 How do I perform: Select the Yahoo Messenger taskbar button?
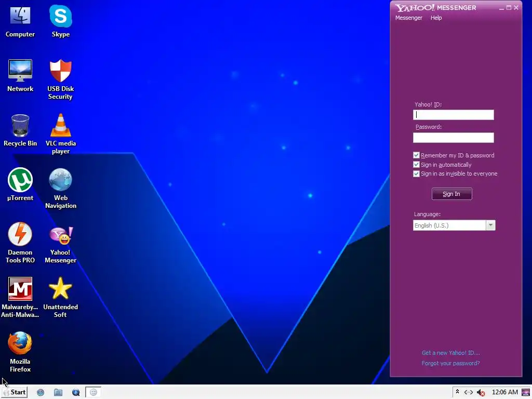click(94, 393)
